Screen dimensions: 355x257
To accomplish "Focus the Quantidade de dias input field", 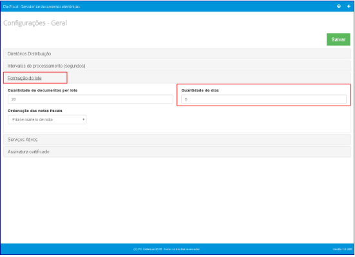I will (x=264, y=99).
